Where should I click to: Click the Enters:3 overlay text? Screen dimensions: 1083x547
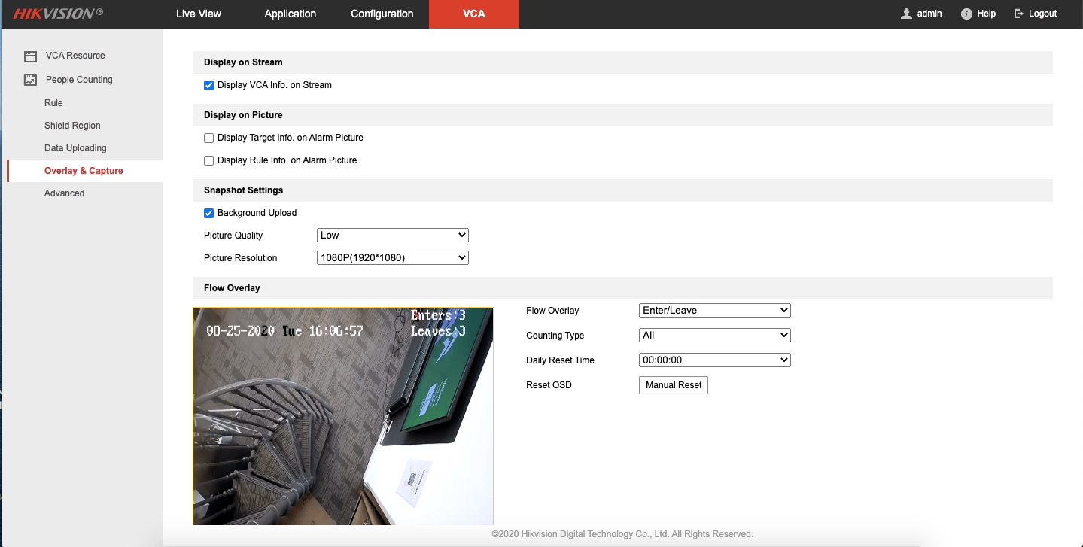pyautogui.click(x=438, y=315)
